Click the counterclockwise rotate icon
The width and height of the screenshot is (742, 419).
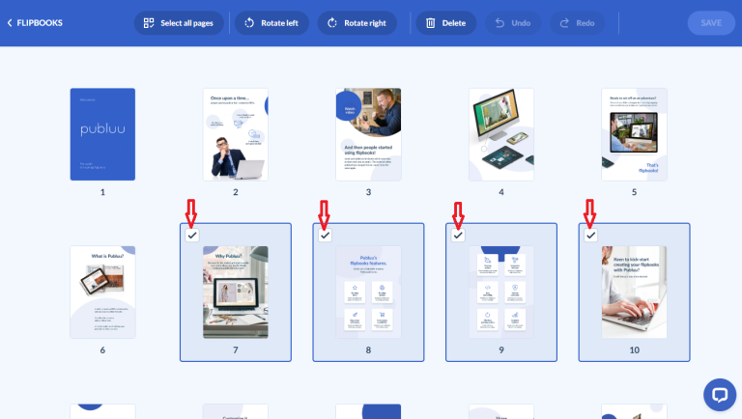coord(249,23)
